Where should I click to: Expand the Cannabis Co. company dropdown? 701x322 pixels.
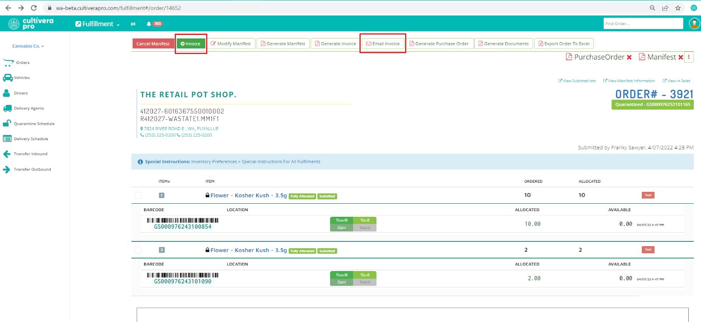point(28,46)
